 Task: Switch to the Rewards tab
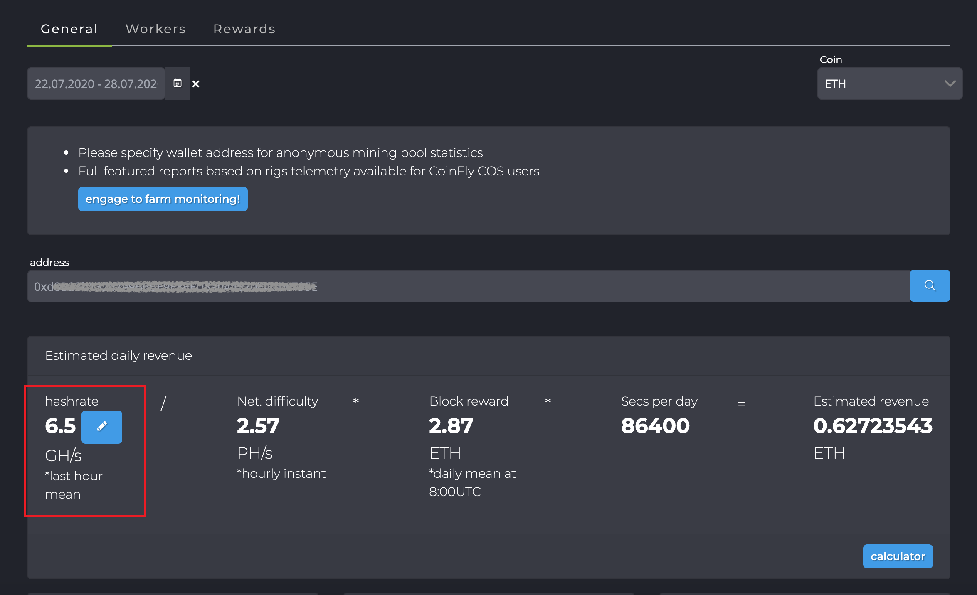pyautogui.click(x=244, y=29)
